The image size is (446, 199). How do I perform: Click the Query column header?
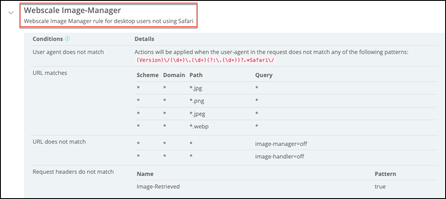[x=264, y=75]
